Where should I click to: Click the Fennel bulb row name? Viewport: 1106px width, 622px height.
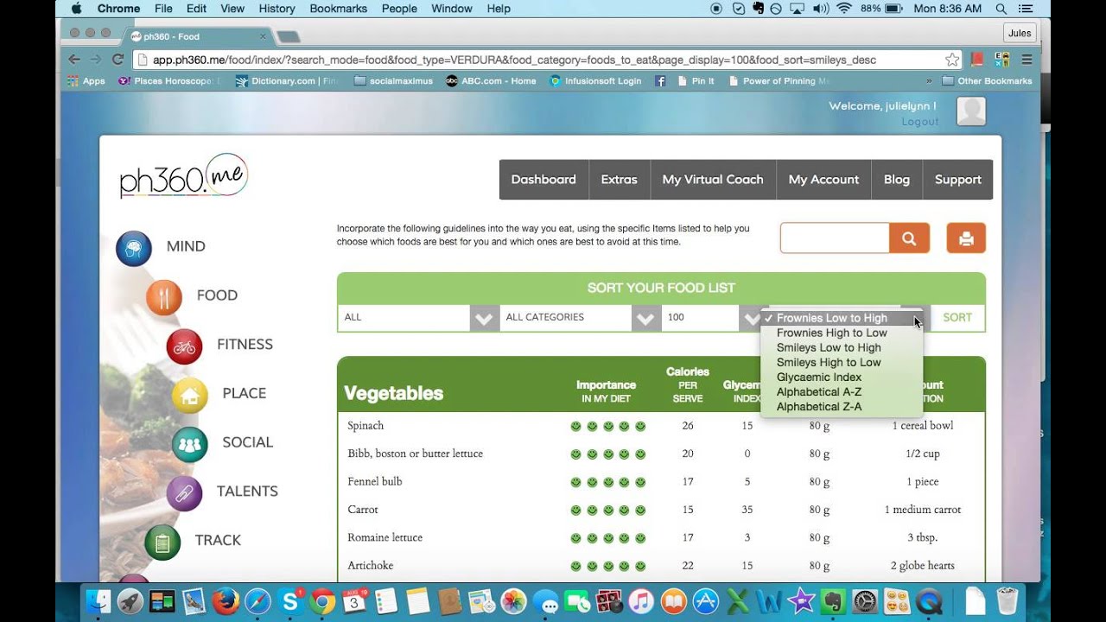click(375, 482)
